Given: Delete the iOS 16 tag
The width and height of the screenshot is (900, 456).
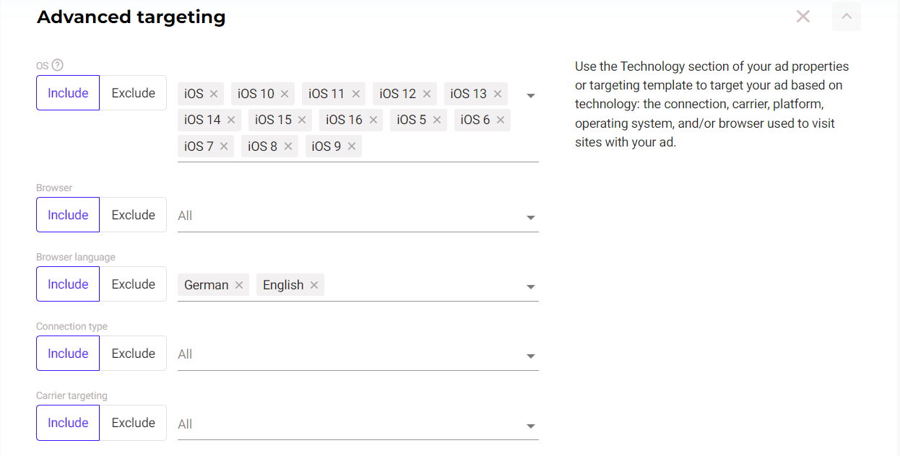Looking at the screenshot, I should pyautogui.click(x=373, y=120).
